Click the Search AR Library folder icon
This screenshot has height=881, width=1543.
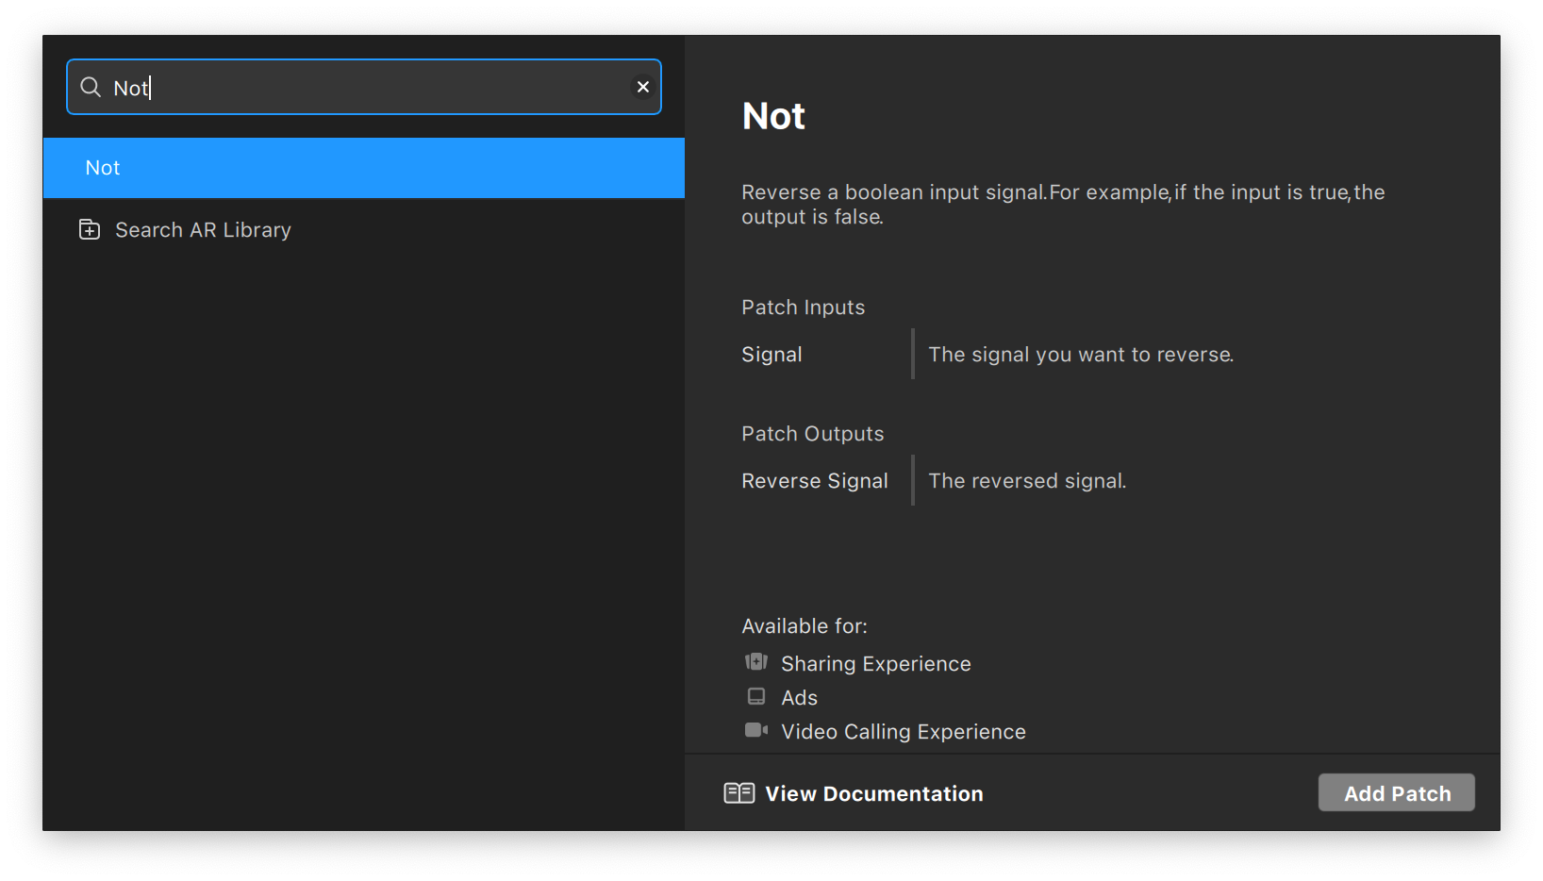90,230
